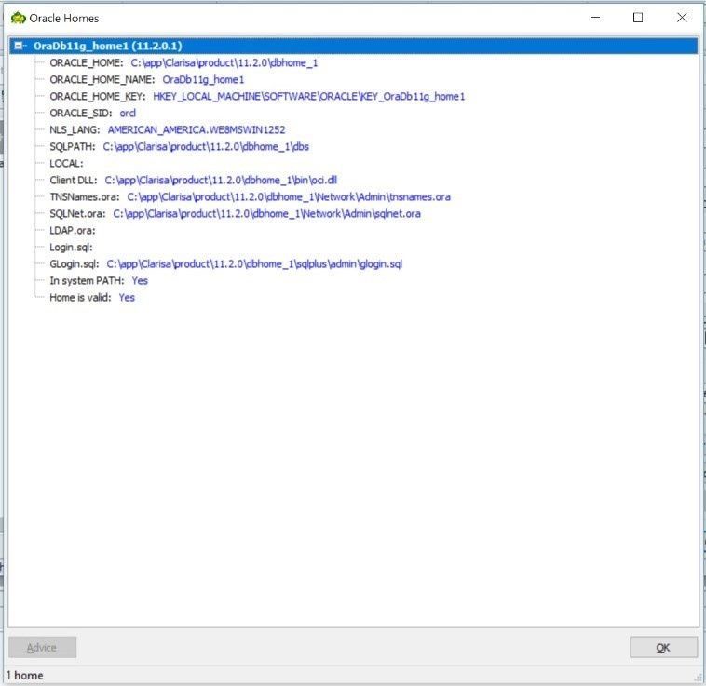Select the OraDb11g_home1 (11.2.0.1) row
Image resolution: width=706 pixels, height=686 pixels.
353,46
